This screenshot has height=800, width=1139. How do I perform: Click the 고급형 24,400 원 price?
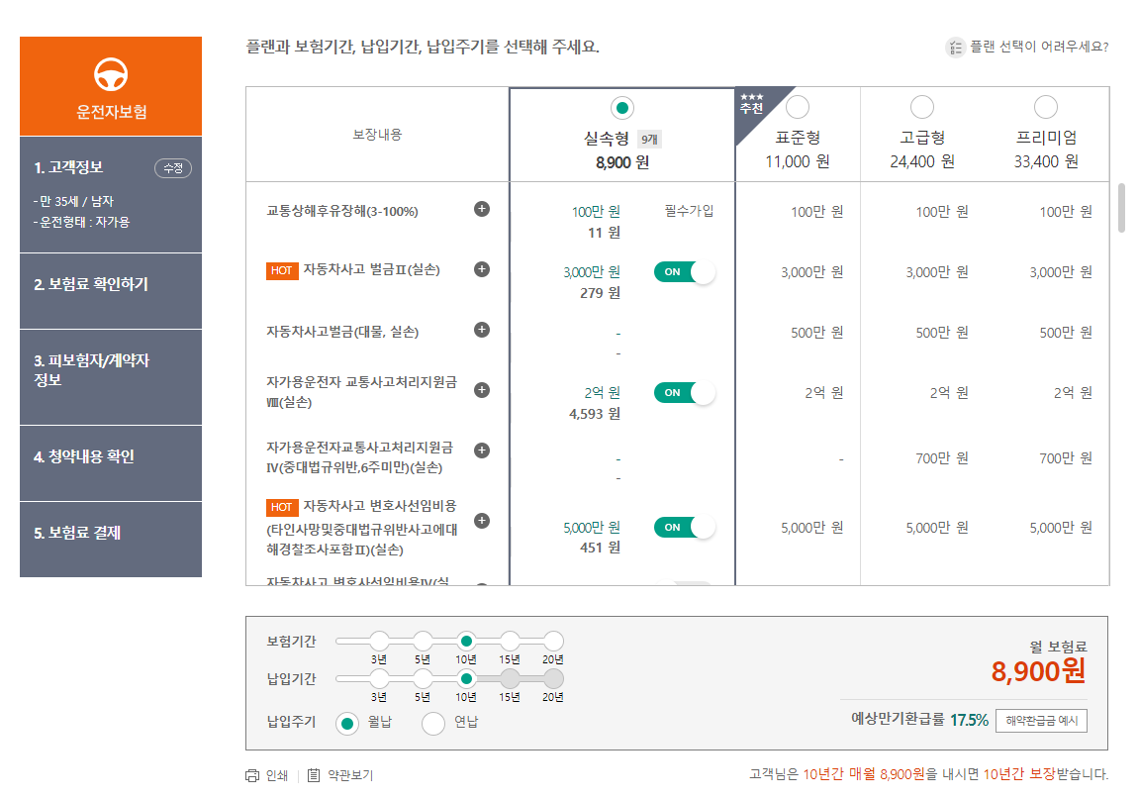point(922,162)
